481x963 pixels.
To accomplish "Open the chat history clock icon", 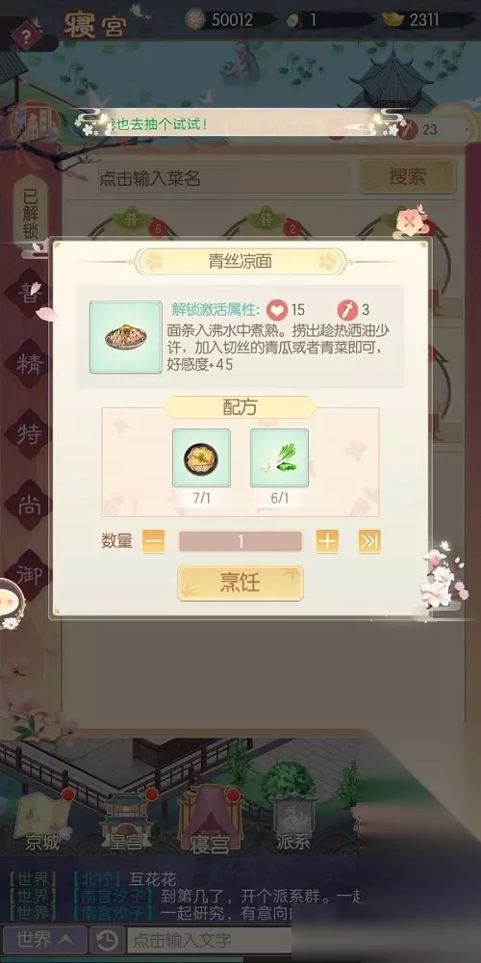I will [x=108, y=940].
